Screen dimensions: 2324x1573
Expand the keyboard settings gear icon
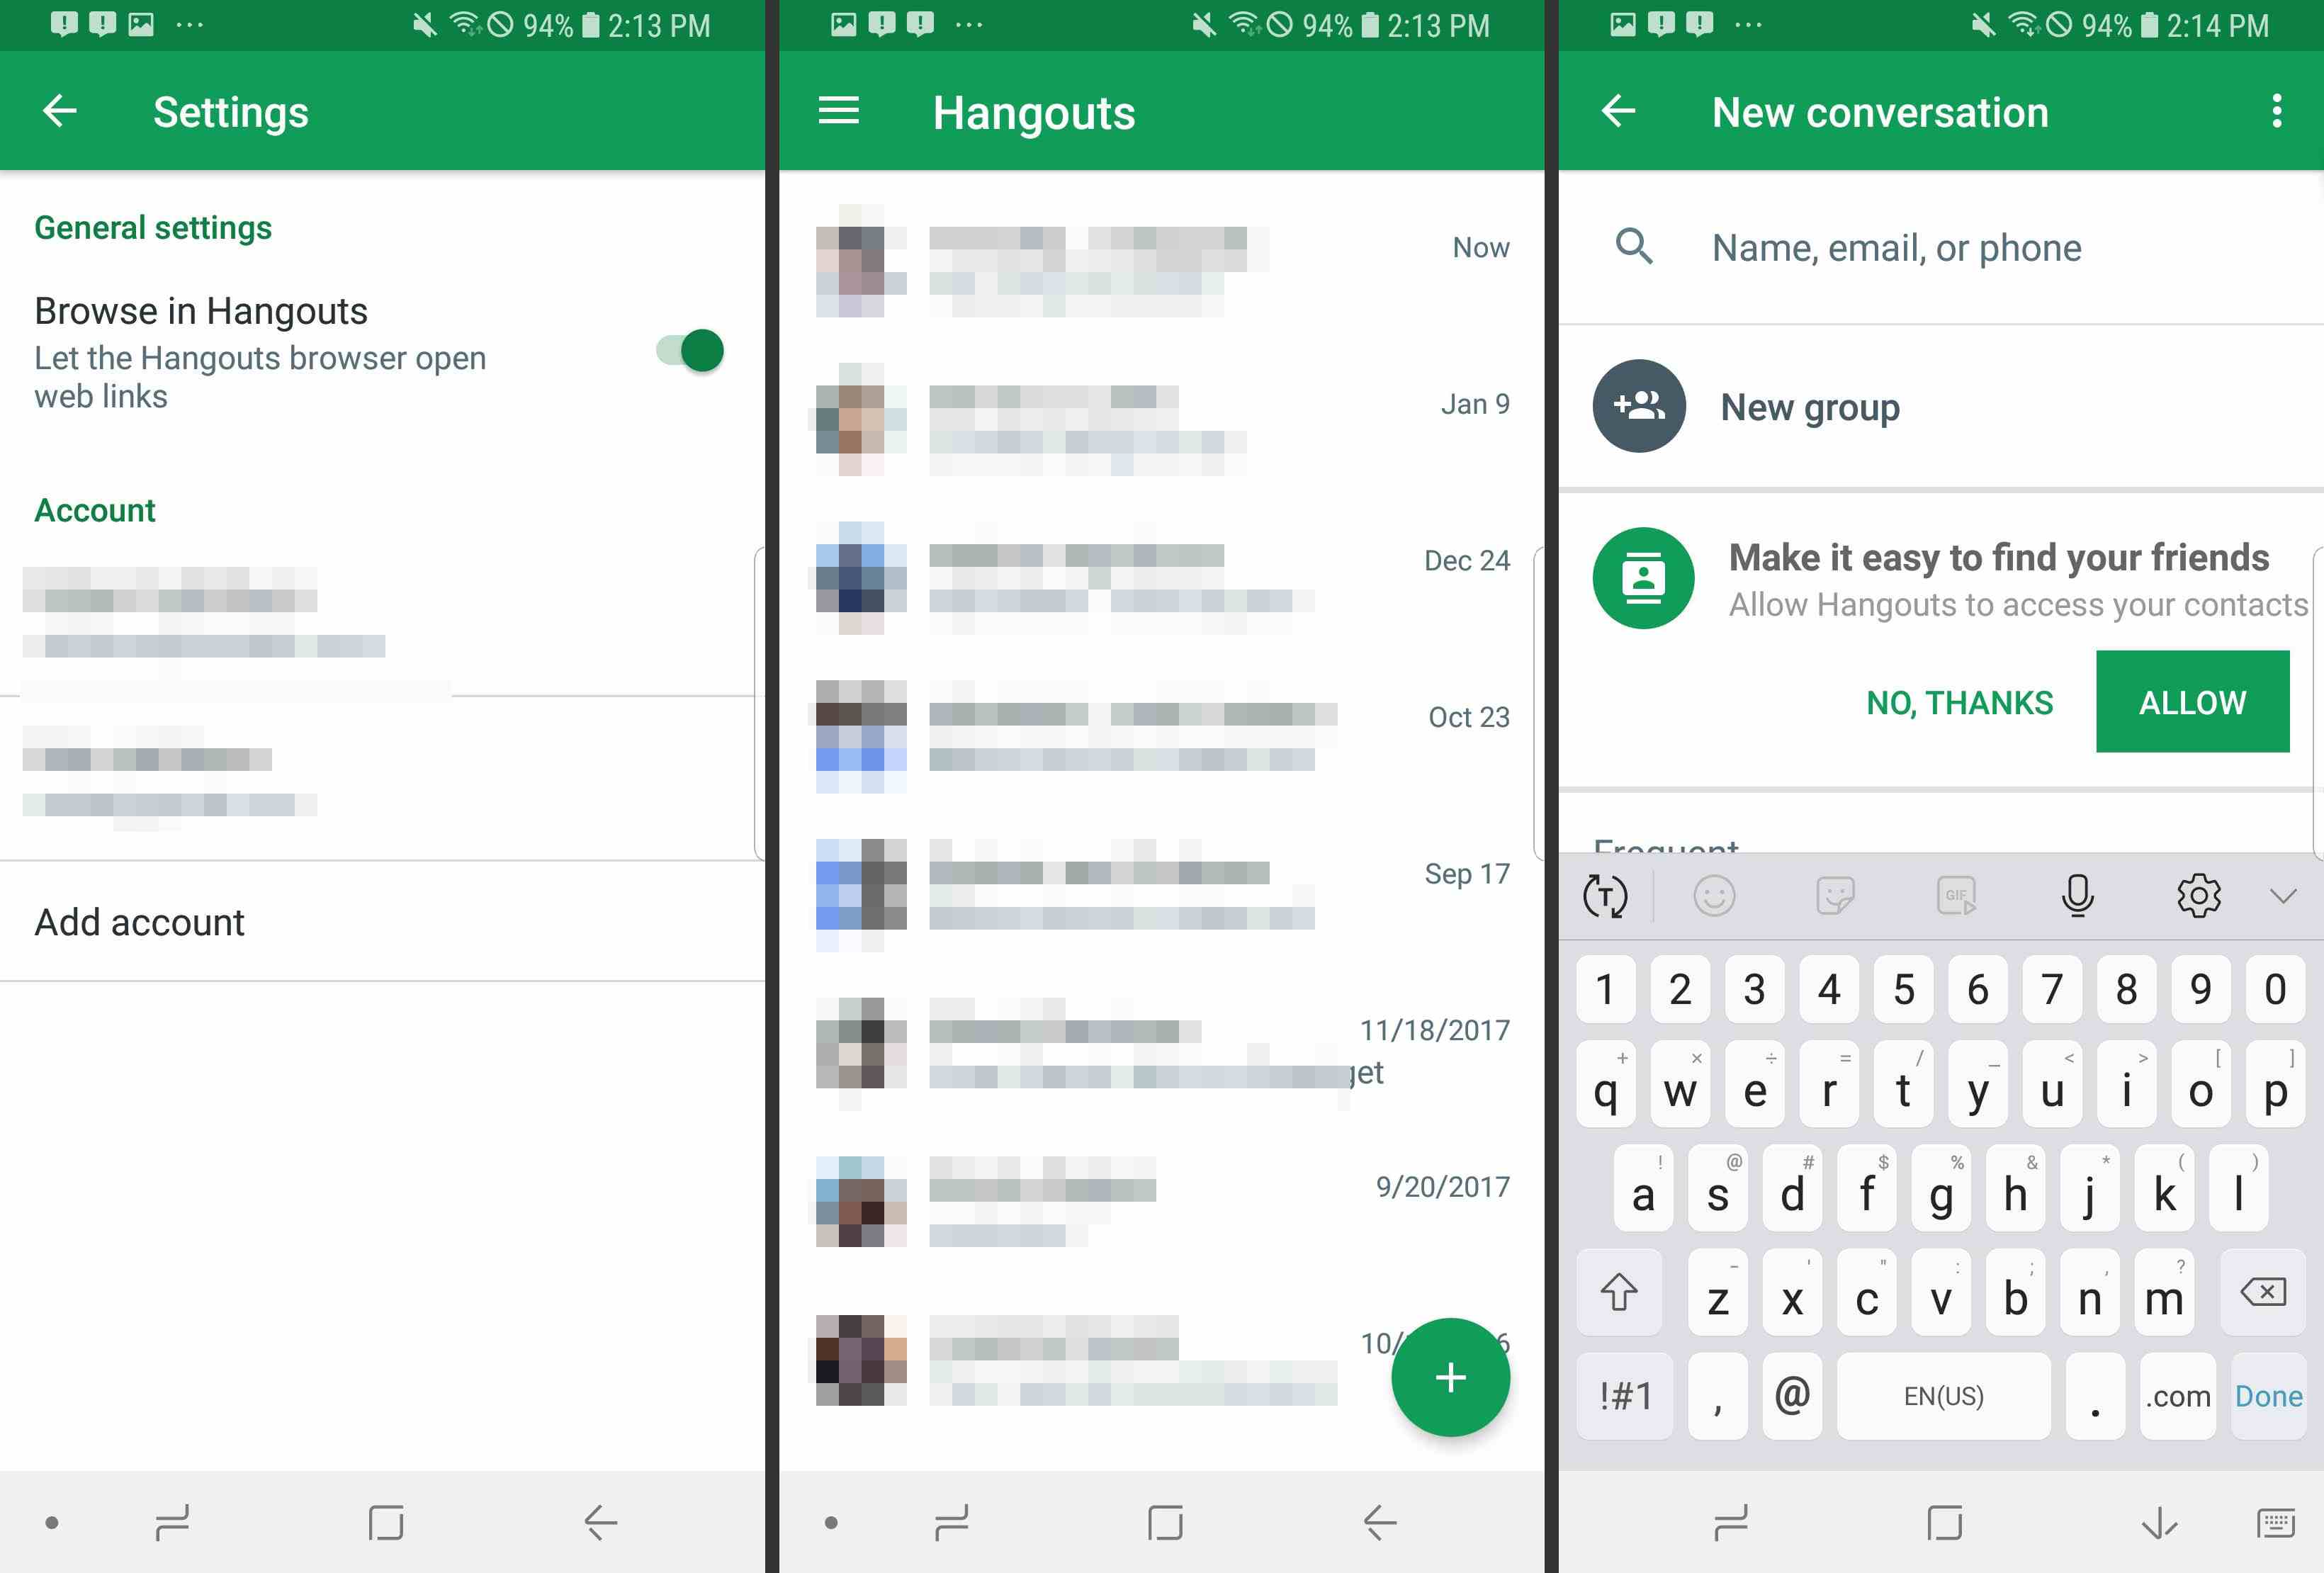[2199, 896]
